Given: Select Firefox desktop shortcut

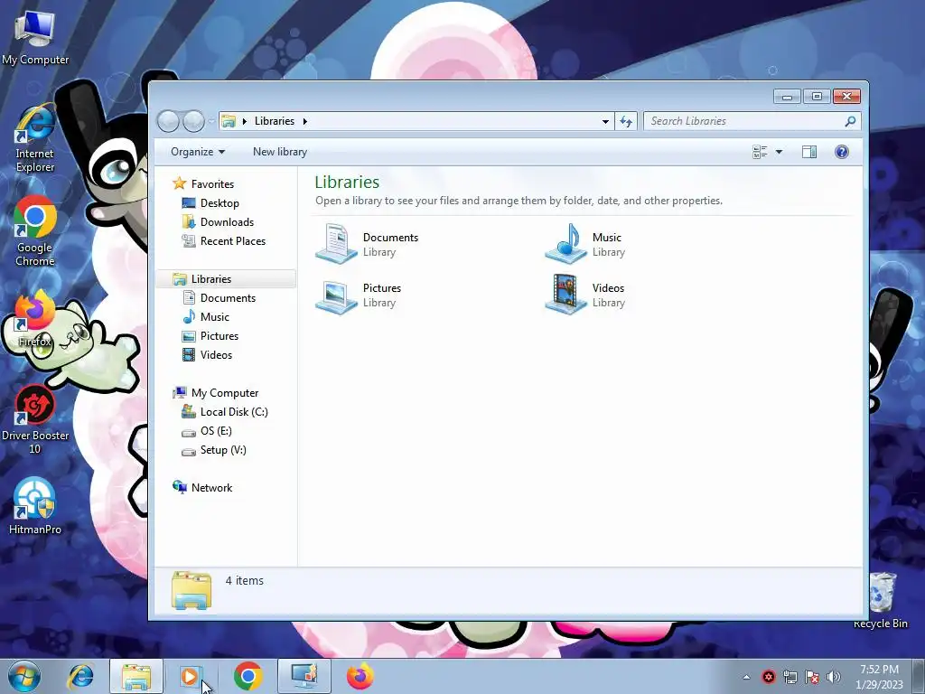Looking at the screenshot, I should [x=34, y=319].
